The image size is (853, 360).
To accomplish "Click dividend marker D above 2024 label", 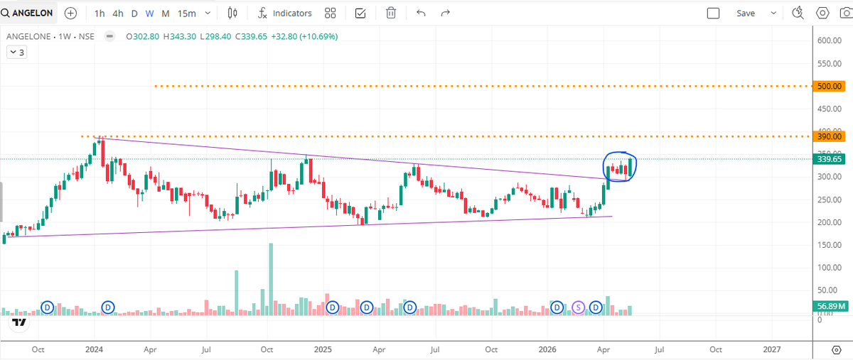I will [108, 307].
